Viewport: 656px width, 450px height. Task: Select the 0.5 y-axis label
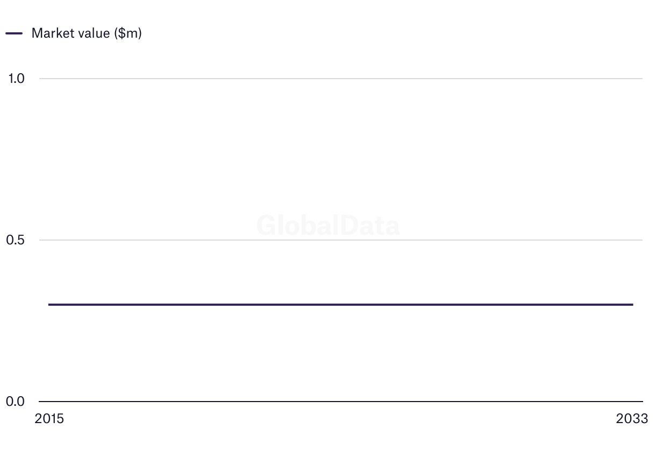16,240
